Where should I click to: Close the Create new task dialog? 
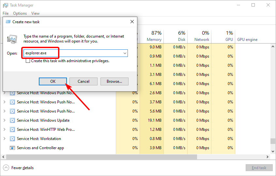[132, 22]
